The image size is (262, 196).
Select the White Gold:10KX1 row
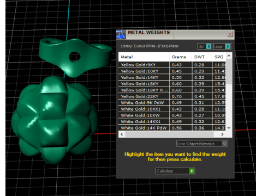click(x=172, y=109)
